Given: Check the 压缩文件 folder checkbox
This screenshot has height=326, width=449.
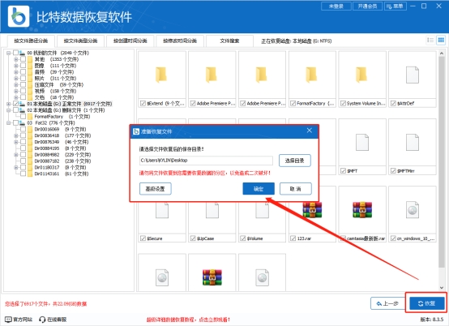Looking at the screenshot, I should (x=24, y=85).
